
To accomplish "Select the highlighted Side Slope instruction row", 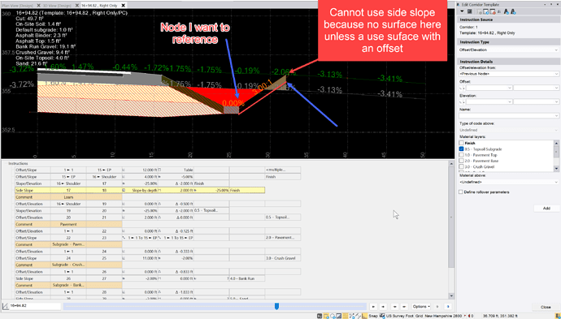I will pos(140,191).
